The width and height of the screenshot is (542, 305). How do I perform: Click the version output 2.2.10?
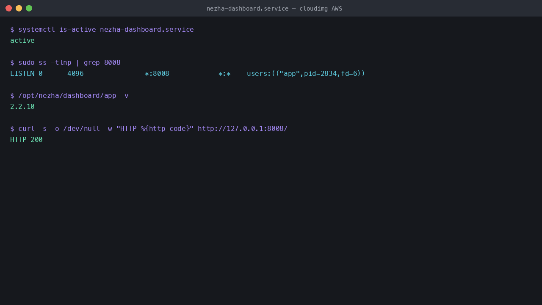coord(22,107)
